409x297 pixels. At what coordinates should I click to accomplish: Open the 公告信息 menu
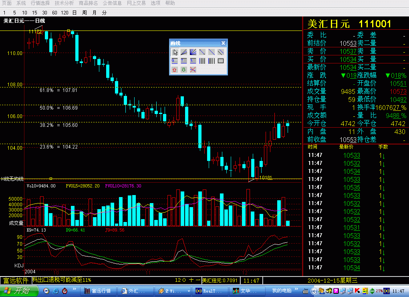[x=112, y=3]
